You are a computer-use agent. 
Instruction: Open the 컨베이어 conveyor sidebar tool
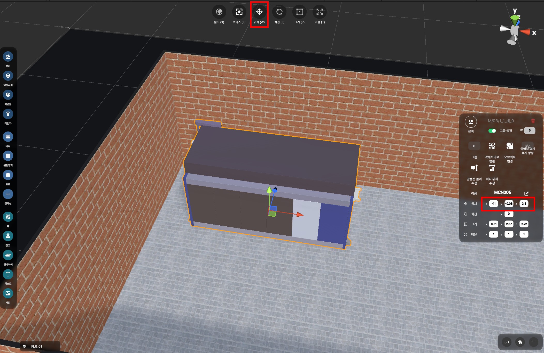8,255
